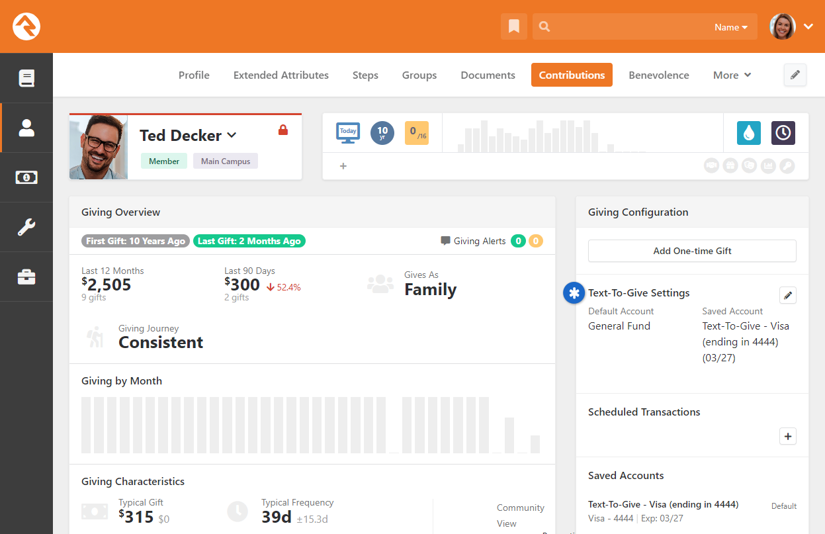
Task: Click the Default label on saved account
Action: 784,506
